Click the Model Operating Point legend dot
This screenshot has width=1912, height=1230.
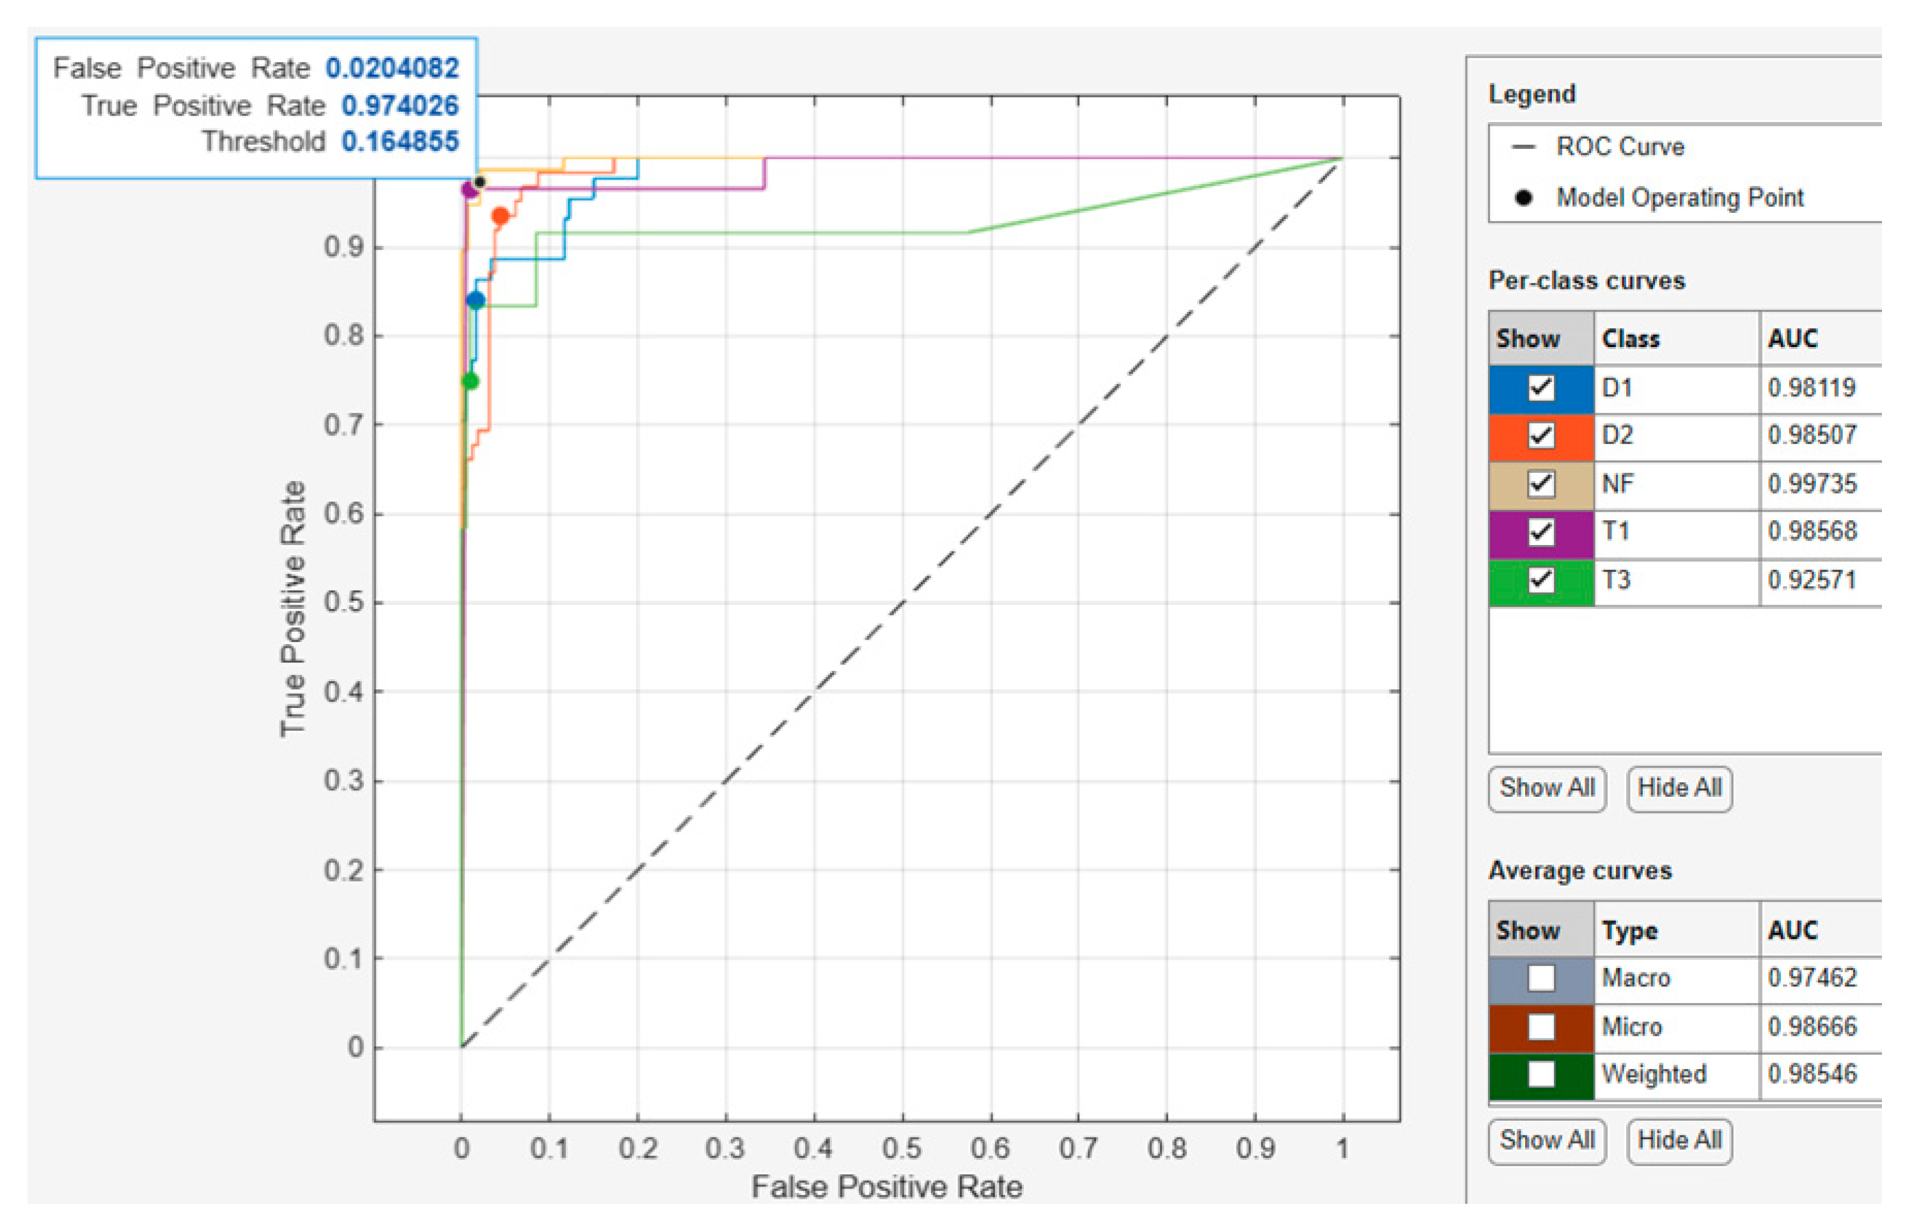[x=1523, y=197]
